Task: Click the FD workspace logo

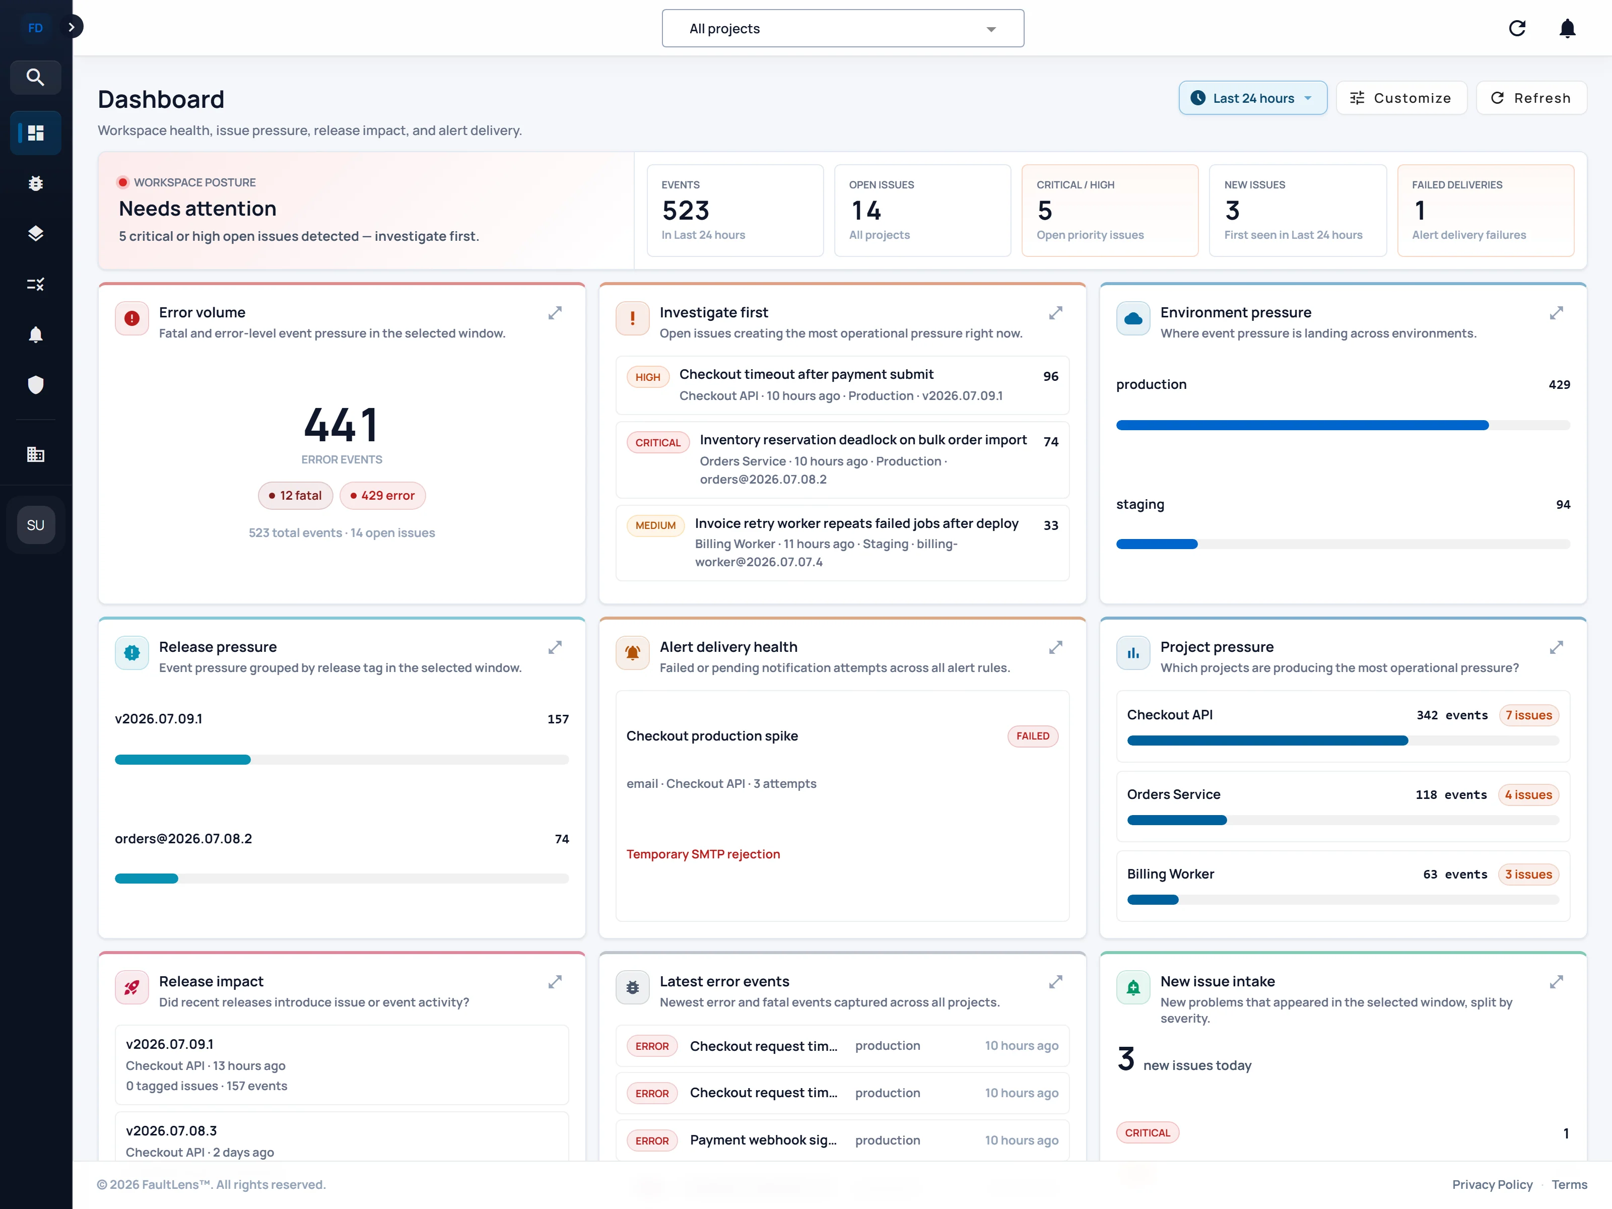Action: (35, 28)
